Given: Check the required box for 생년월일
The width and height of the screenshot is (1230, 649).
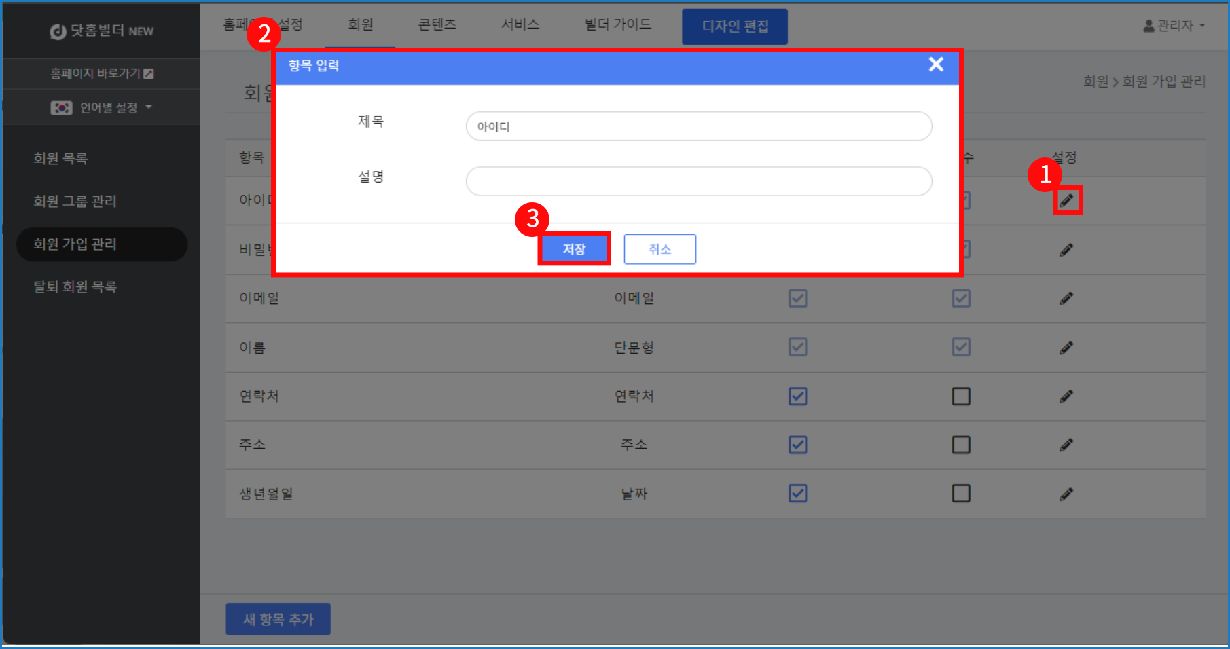Looking at the screenshot, I should [960, 494].
